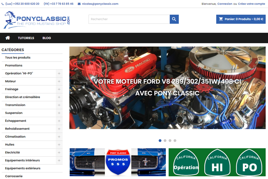Open Moteur category link

coord(10,81)
